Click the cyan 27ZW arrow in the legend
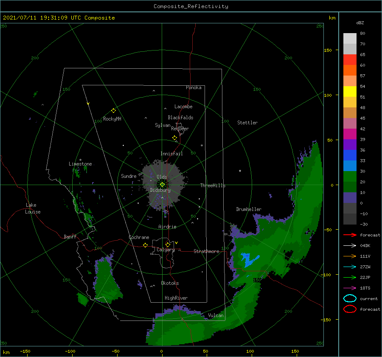 click(350, 267)
